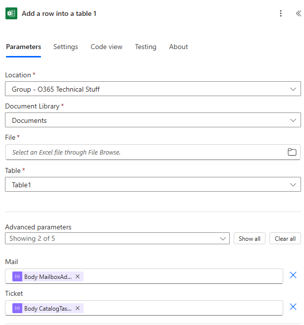
Task: Click the action title 'Add a row into a table 1'
Action: [x=59, y=14]
